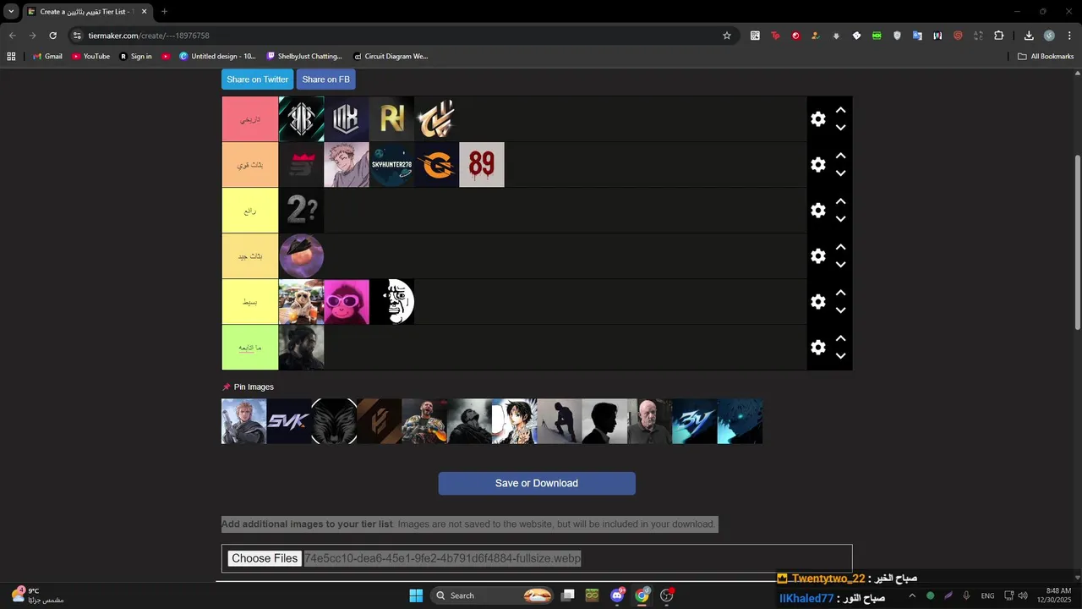Open settings gear for the purple-ball image tier

click(818, 256)
